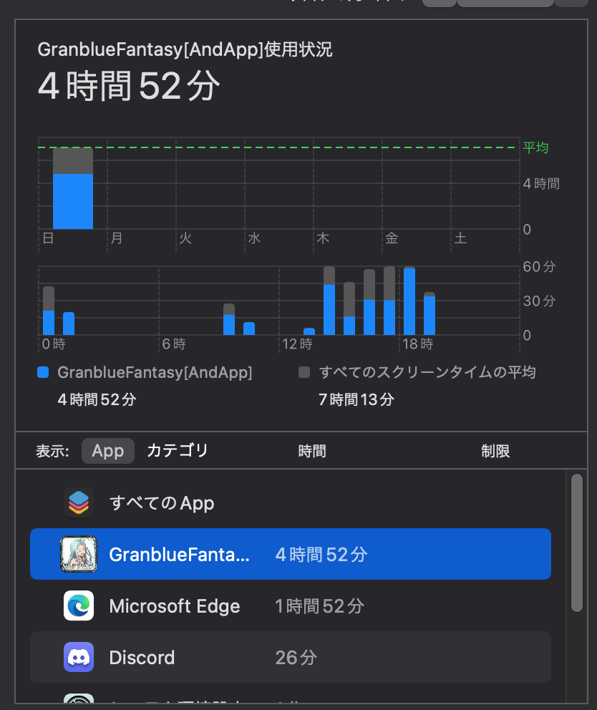
Task: Click the 6時 label on hourly chart
Action: click(x=174, y=344)
